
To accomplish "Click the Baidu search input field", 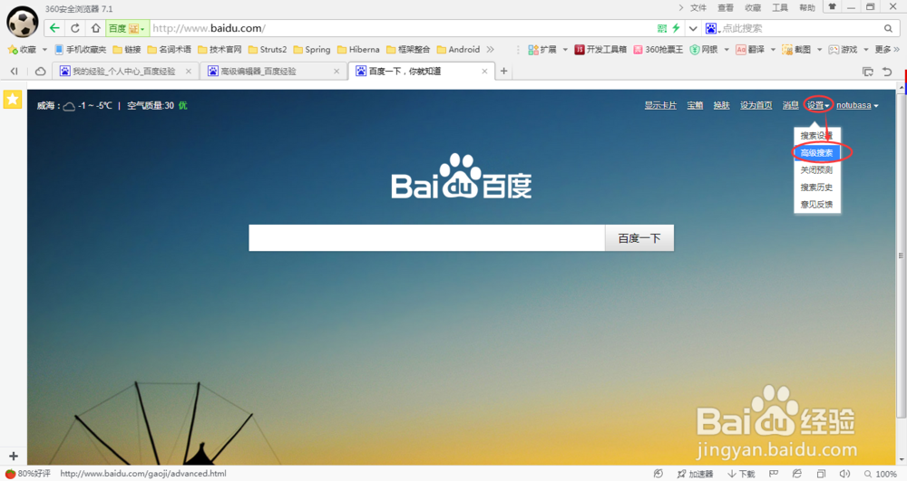I will click(427, 238).
